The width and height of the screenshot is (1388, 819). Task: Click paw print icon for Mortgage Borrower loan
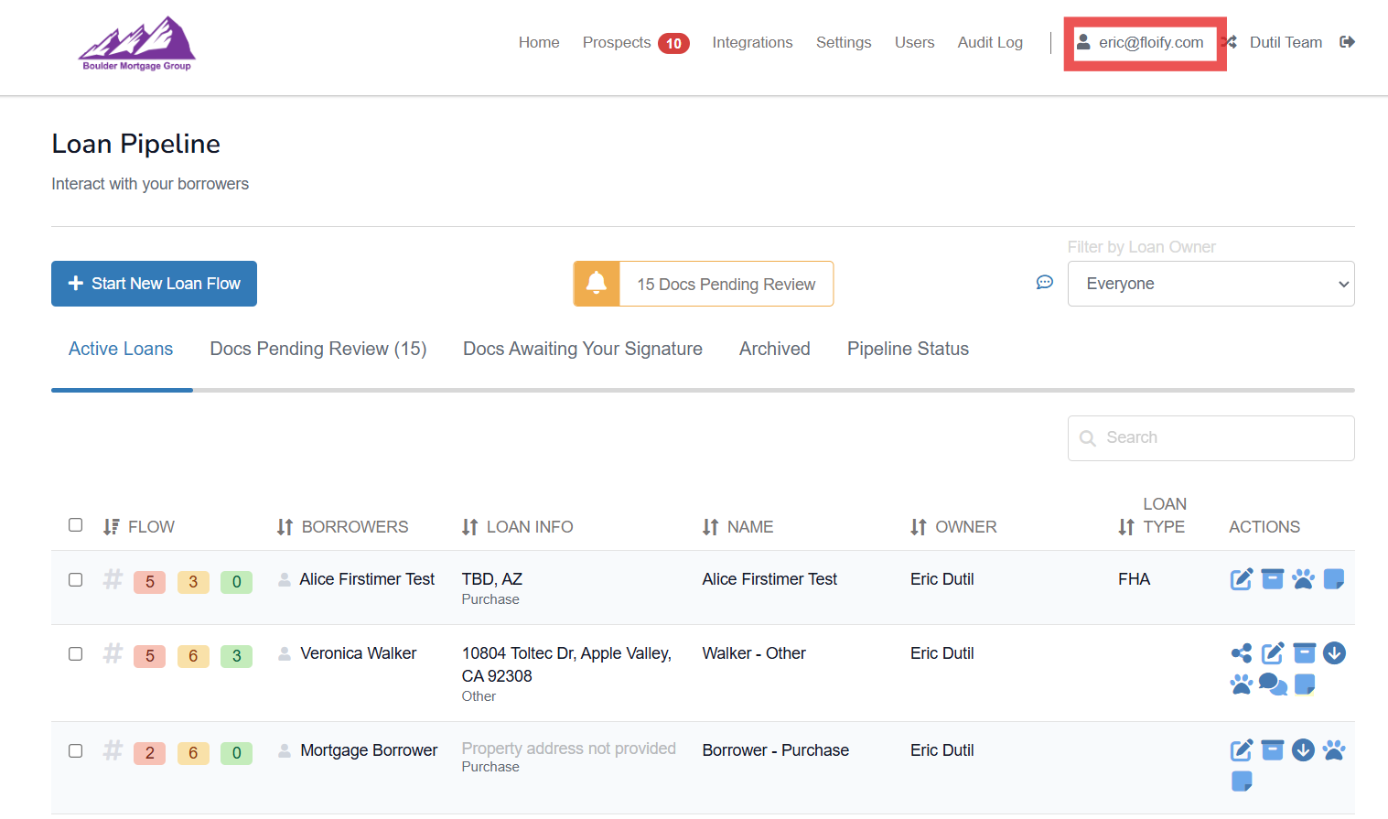(x=1334, y=750)
